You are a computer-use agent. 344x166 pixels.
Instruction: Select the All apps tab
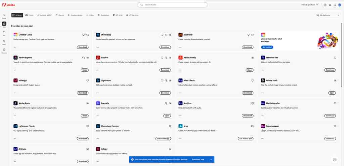(x=17, y=15)
